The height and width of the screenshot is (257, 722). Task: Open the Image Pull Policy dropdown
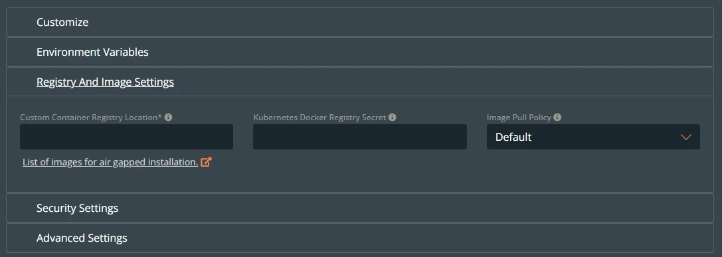pyautogui.click(x=593, y=137)
